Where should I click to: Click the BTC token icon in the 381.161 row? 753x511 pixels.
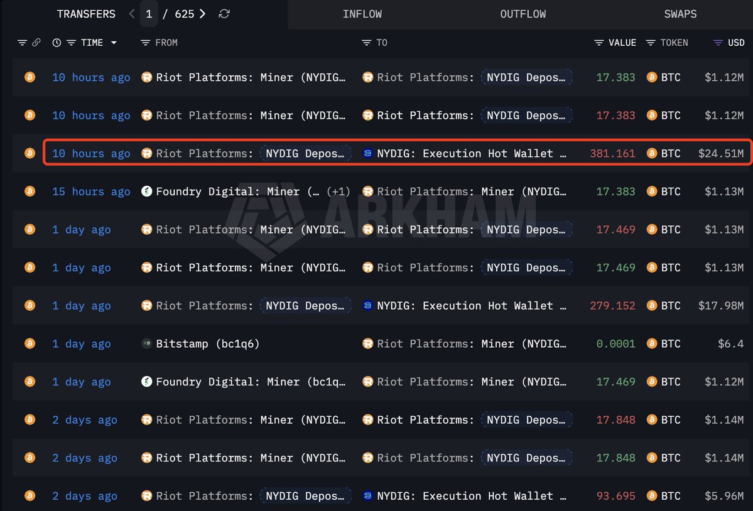click(652, 153)
